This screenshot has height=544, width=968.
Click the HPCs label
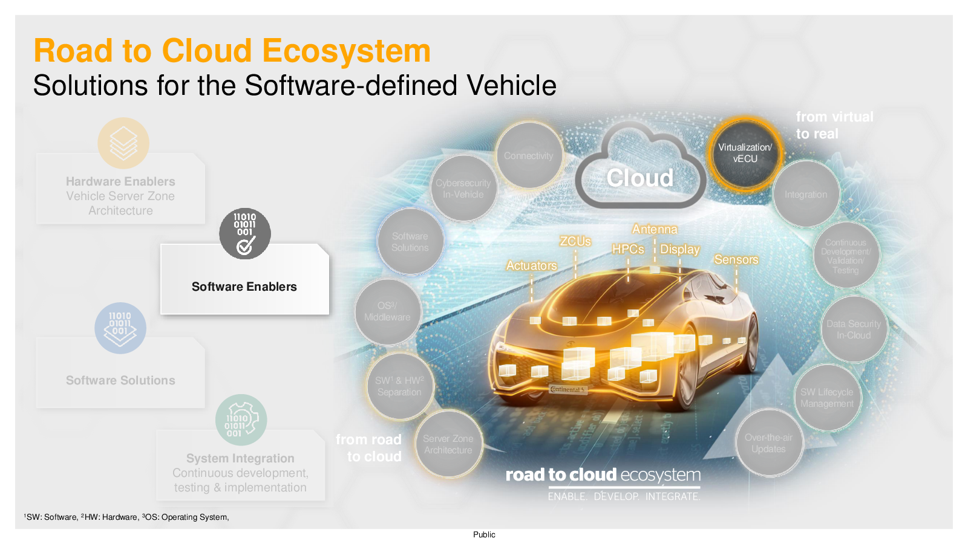click(628, 249)
